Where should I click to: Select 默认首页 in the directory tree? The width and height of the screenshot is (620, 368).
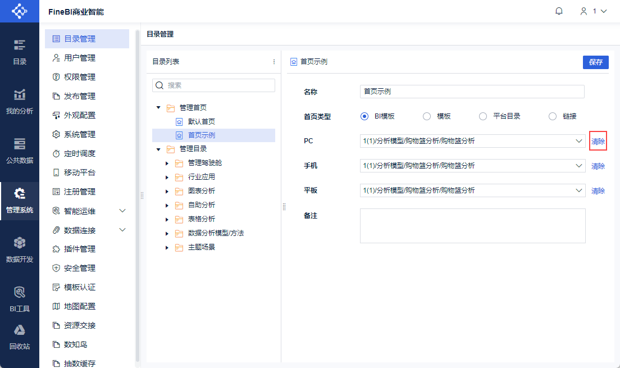[201, 121]
